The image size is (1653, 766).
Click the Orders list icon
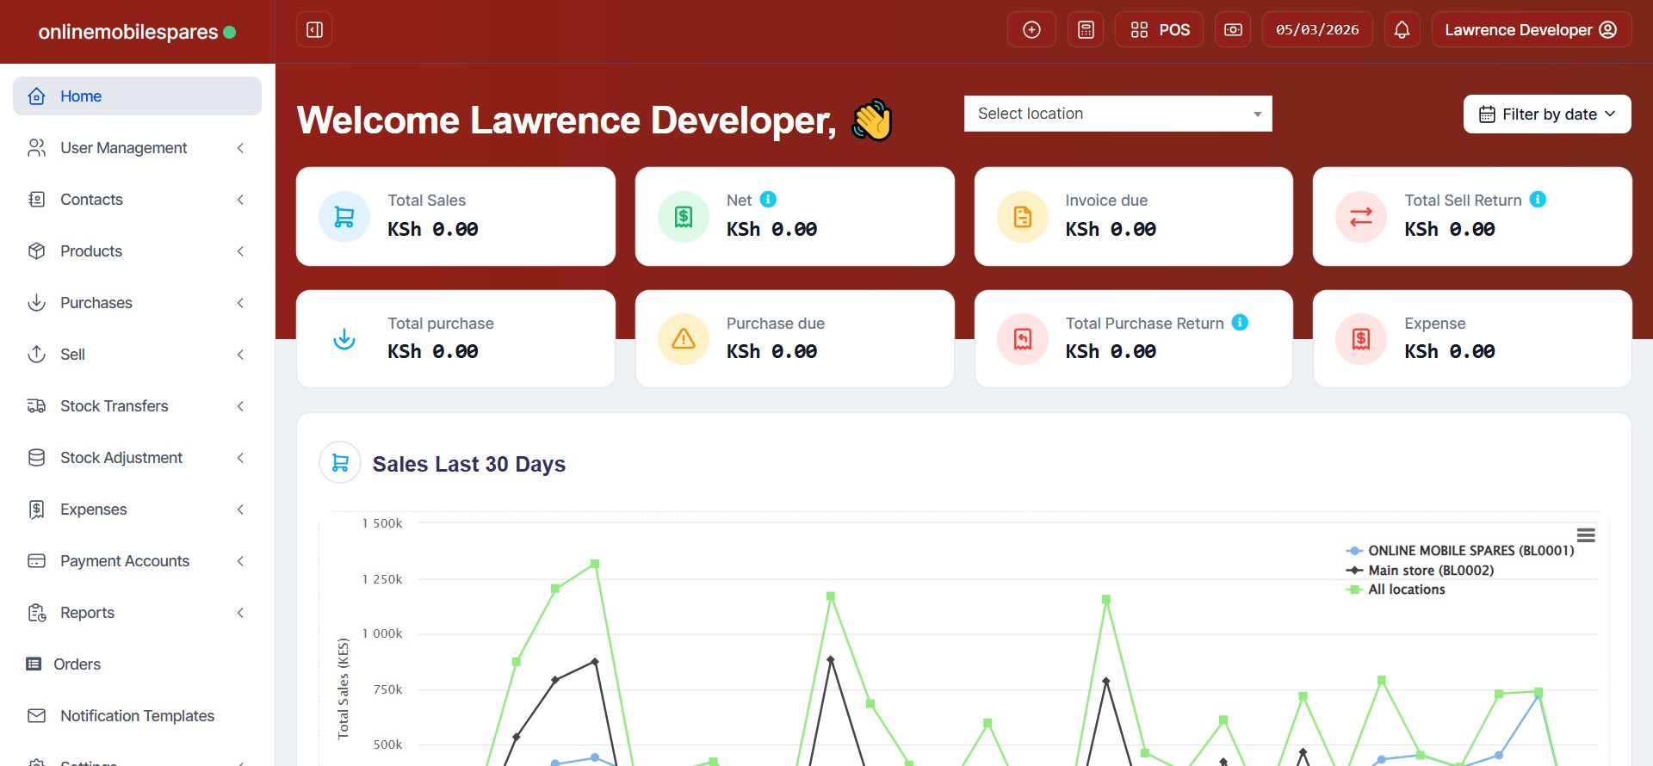[x=34, y=664]
